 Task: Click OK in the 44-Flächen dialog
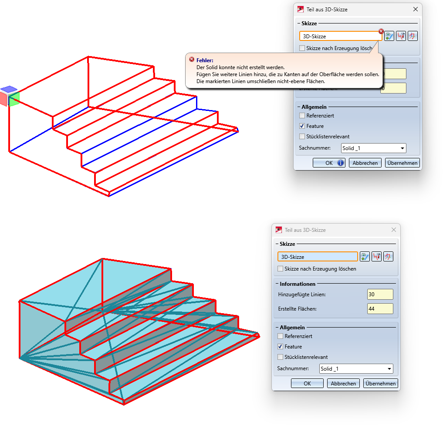pyautogui.click(x=307, y=384)
